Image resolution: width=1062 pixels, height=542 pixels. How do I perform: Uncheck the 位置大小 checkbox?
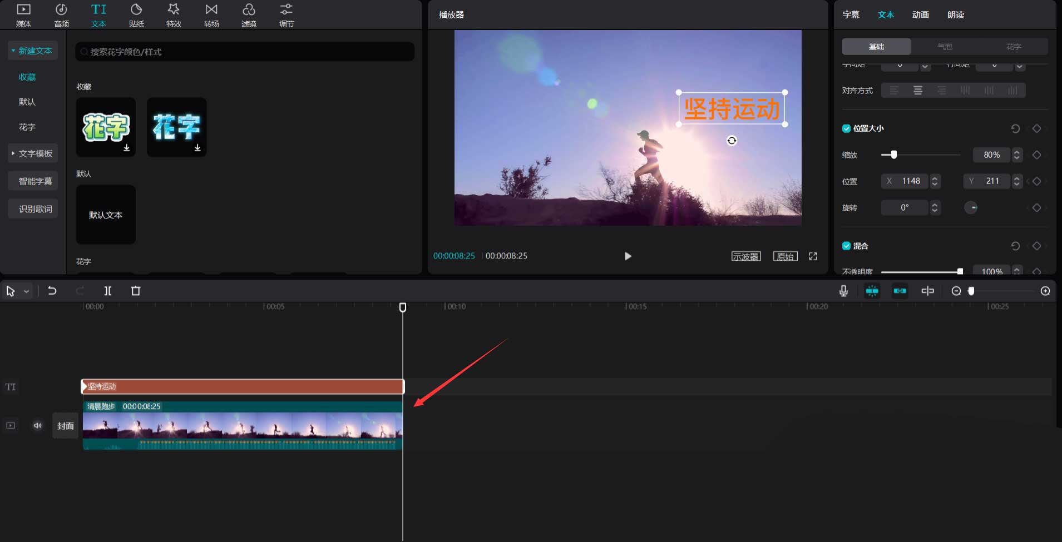point(846,128)
